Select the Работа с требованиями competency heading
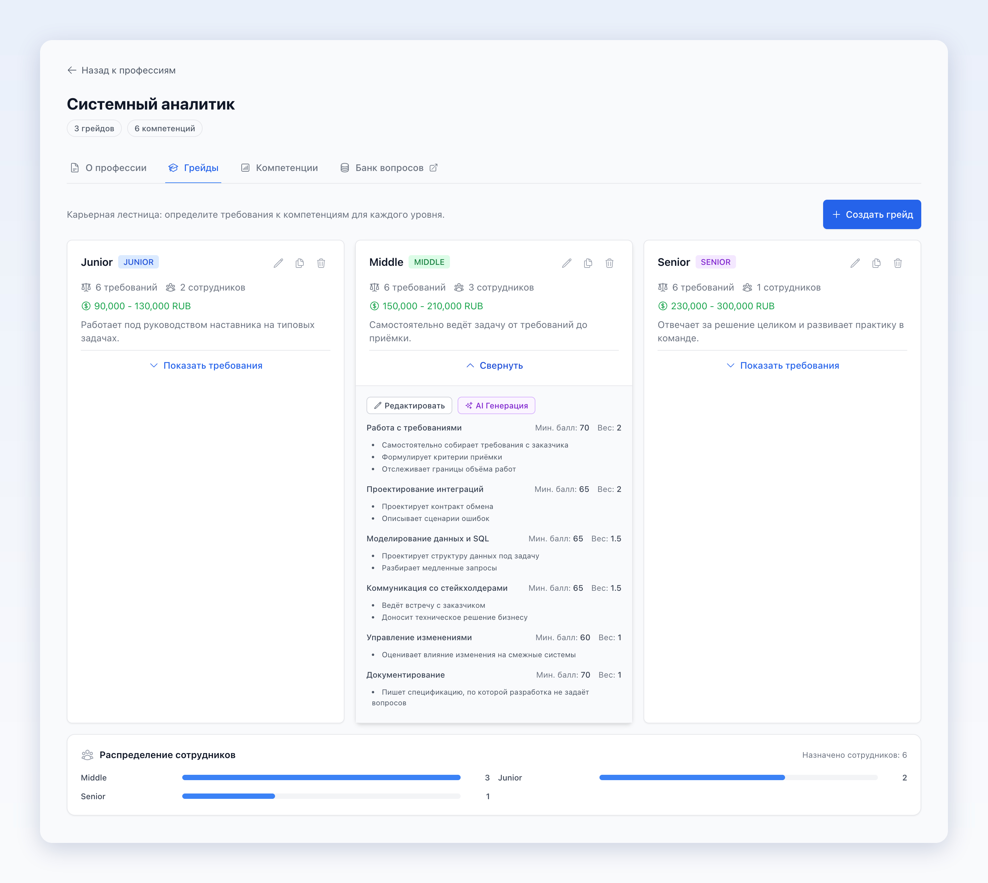The image size is (988, 883). click(x=414, y=428)
